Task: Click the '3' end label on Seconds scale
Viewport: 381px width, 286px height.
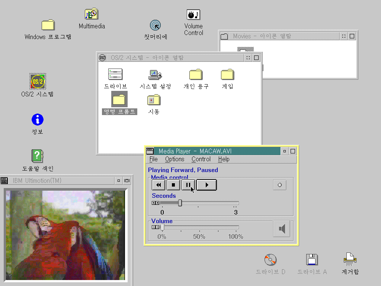Action: coord(236,212)
